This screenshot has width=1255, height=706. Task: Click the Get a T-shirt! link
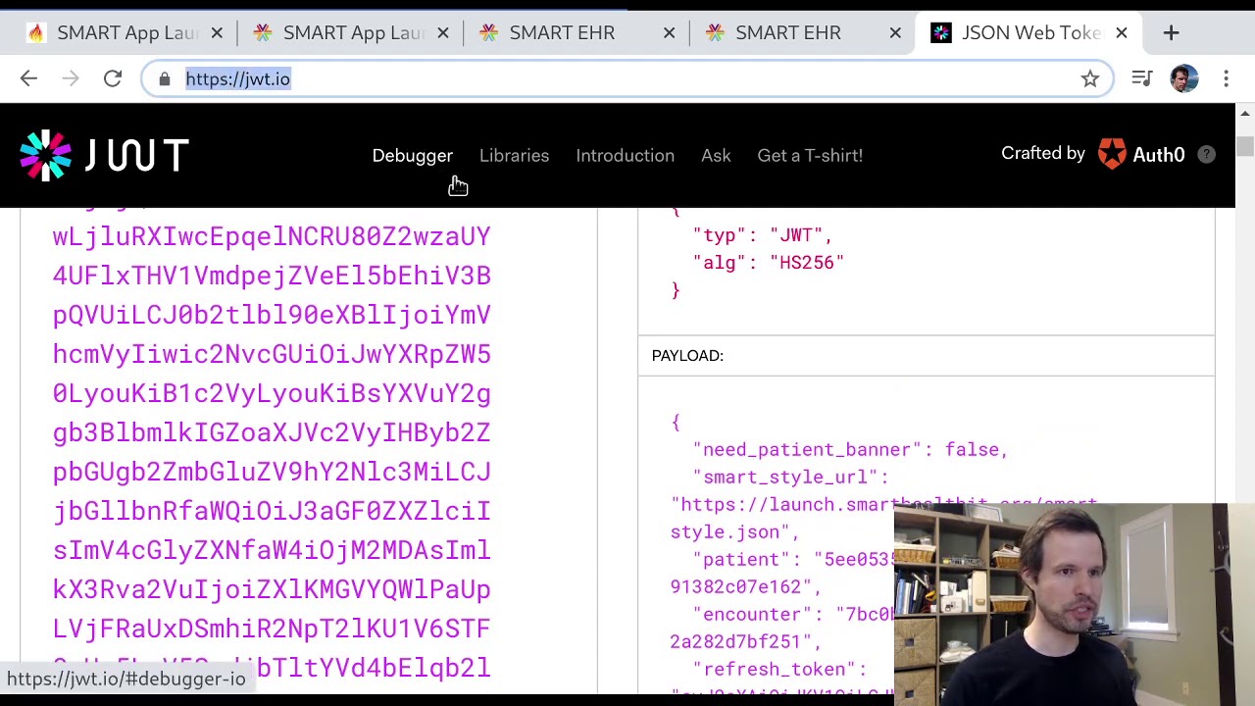pyautogui.click(x=810, y=155)
